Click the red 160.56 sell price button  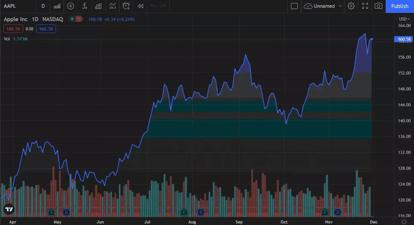[x=13, y=29]
